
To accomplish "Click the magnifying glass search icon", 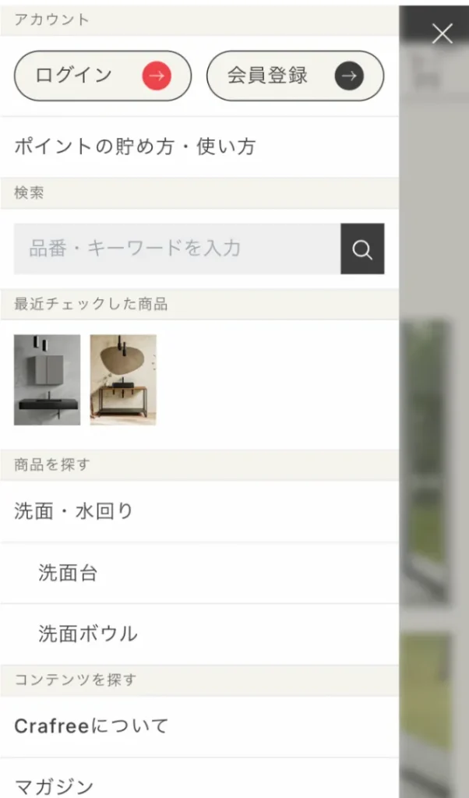I will pos(362,249).
